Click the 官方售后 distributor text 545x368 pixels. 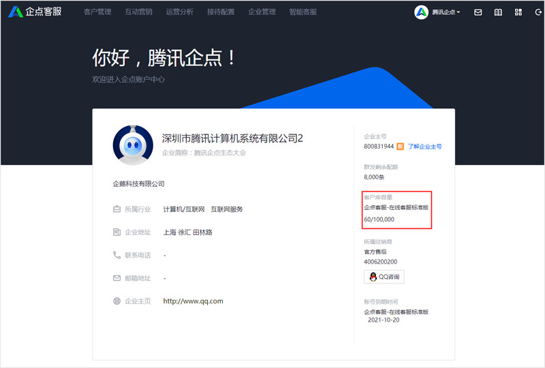coord(375,251)
